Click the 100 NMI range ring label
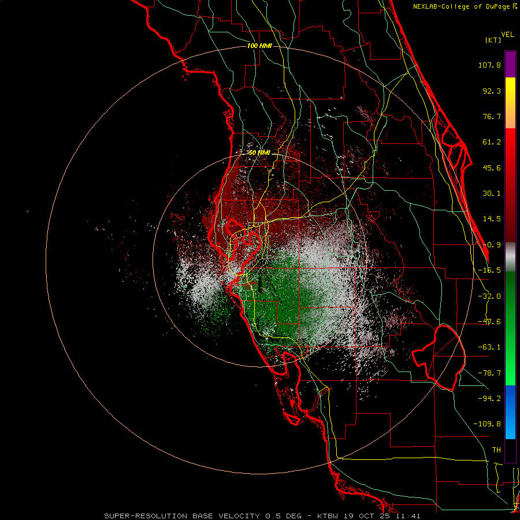Viewport: 520px width, 520px height. (x=259, y=46)
